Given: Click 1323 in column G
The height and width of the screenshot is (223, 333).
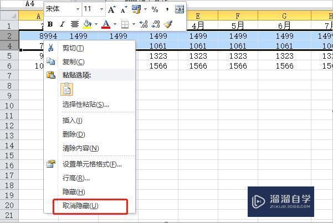Looking at the screenshot, I should click(284, 56).
